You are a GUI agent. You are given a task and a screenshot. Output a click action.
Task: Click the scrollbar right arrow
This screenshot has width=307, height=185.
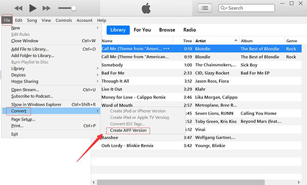point(298,182)
